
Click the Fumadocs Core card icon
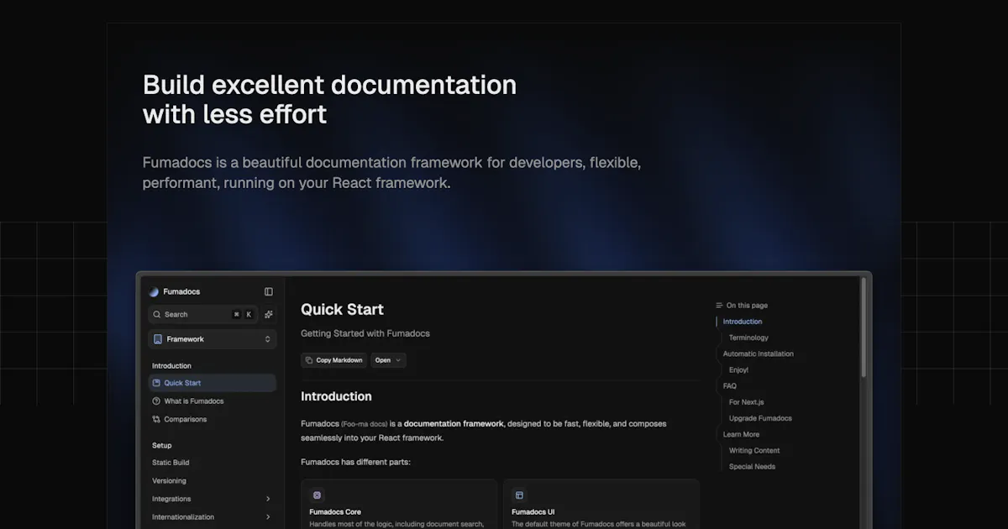pyautogui.click(x=317, y=495)
